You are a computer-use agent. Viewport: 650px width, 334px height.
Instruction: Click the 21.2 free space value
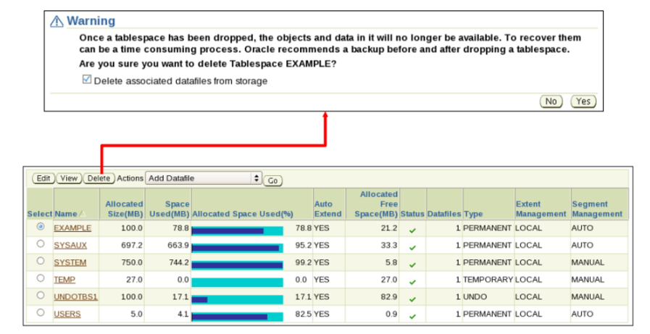[389, 228]
